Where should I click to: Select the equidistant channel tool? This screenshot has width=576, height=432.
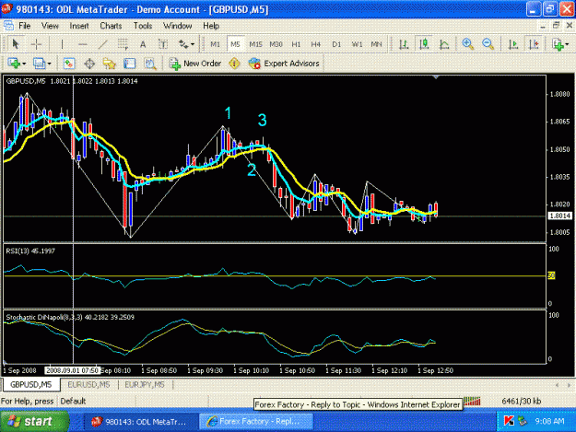[x=123, y=44]
